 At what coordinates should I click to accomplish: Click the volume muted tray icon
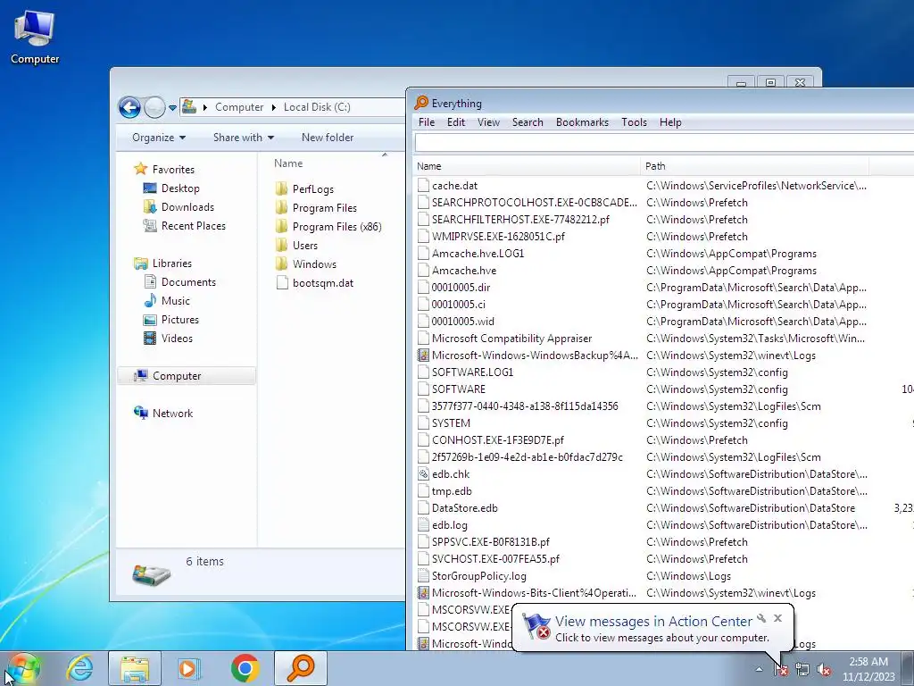tap(824, 670)
